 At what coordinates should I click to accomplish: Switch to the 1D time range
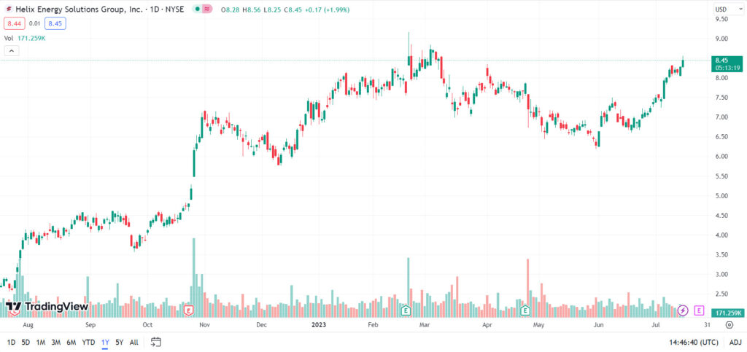[x=11, y=342]
